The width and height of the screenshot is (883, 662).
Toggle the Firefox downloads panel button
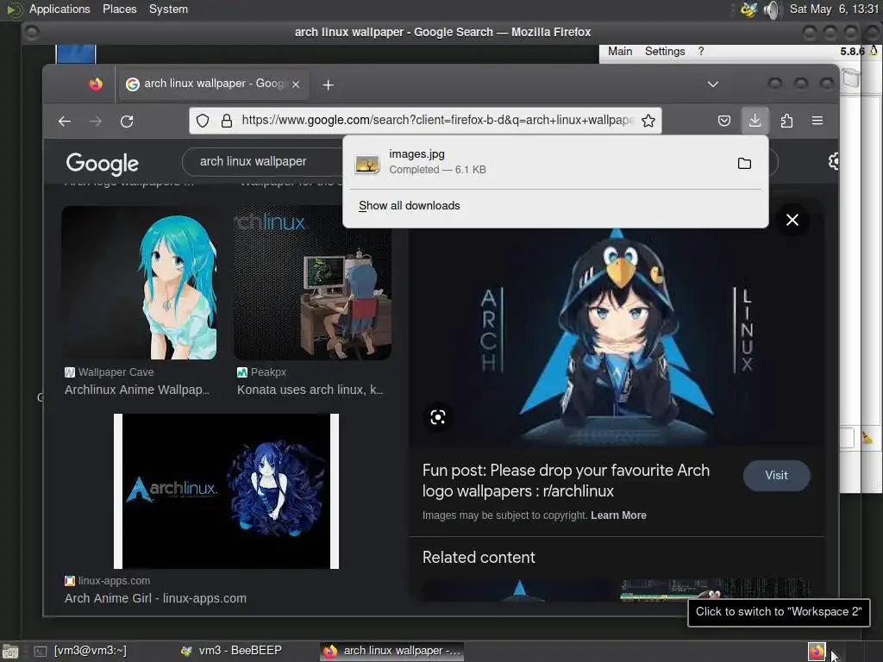pyautogui.click(x=755, y=121)
